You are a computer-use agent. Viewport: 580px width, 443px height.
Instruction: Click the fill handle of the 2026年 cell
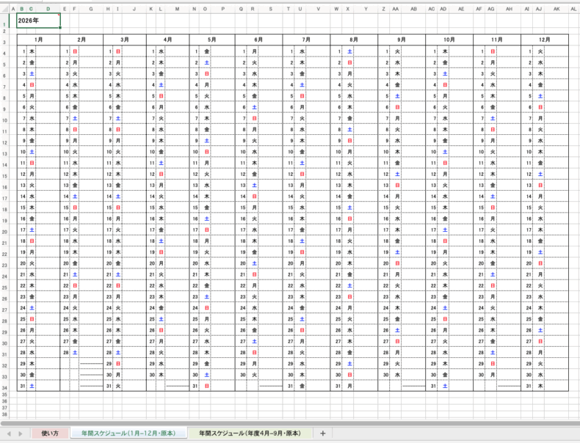60,27
